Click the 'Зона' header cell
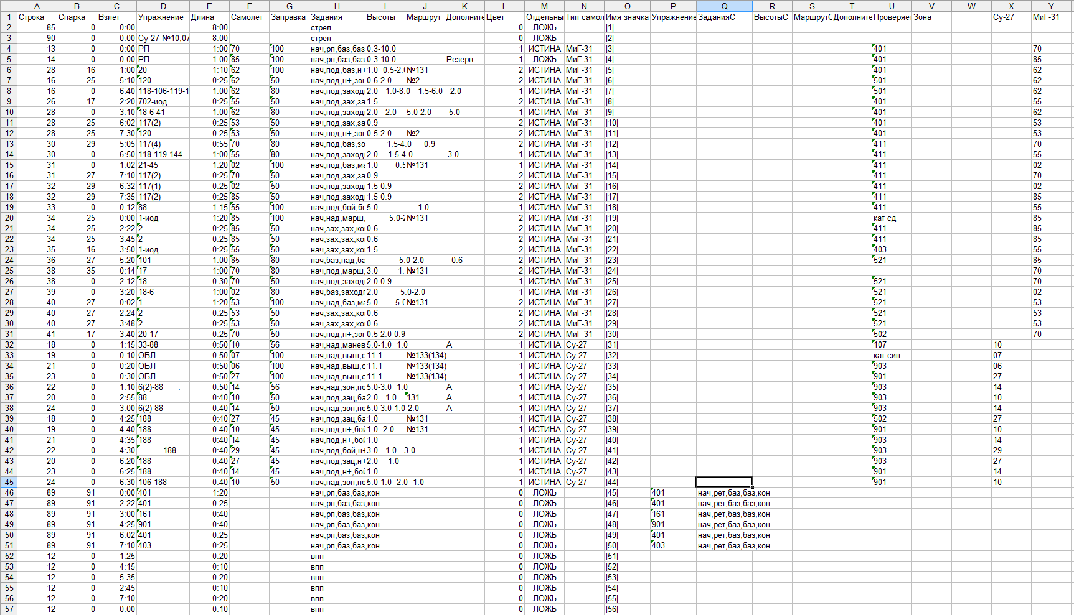This screenshot has height=615, width=1074. point(931,17)
